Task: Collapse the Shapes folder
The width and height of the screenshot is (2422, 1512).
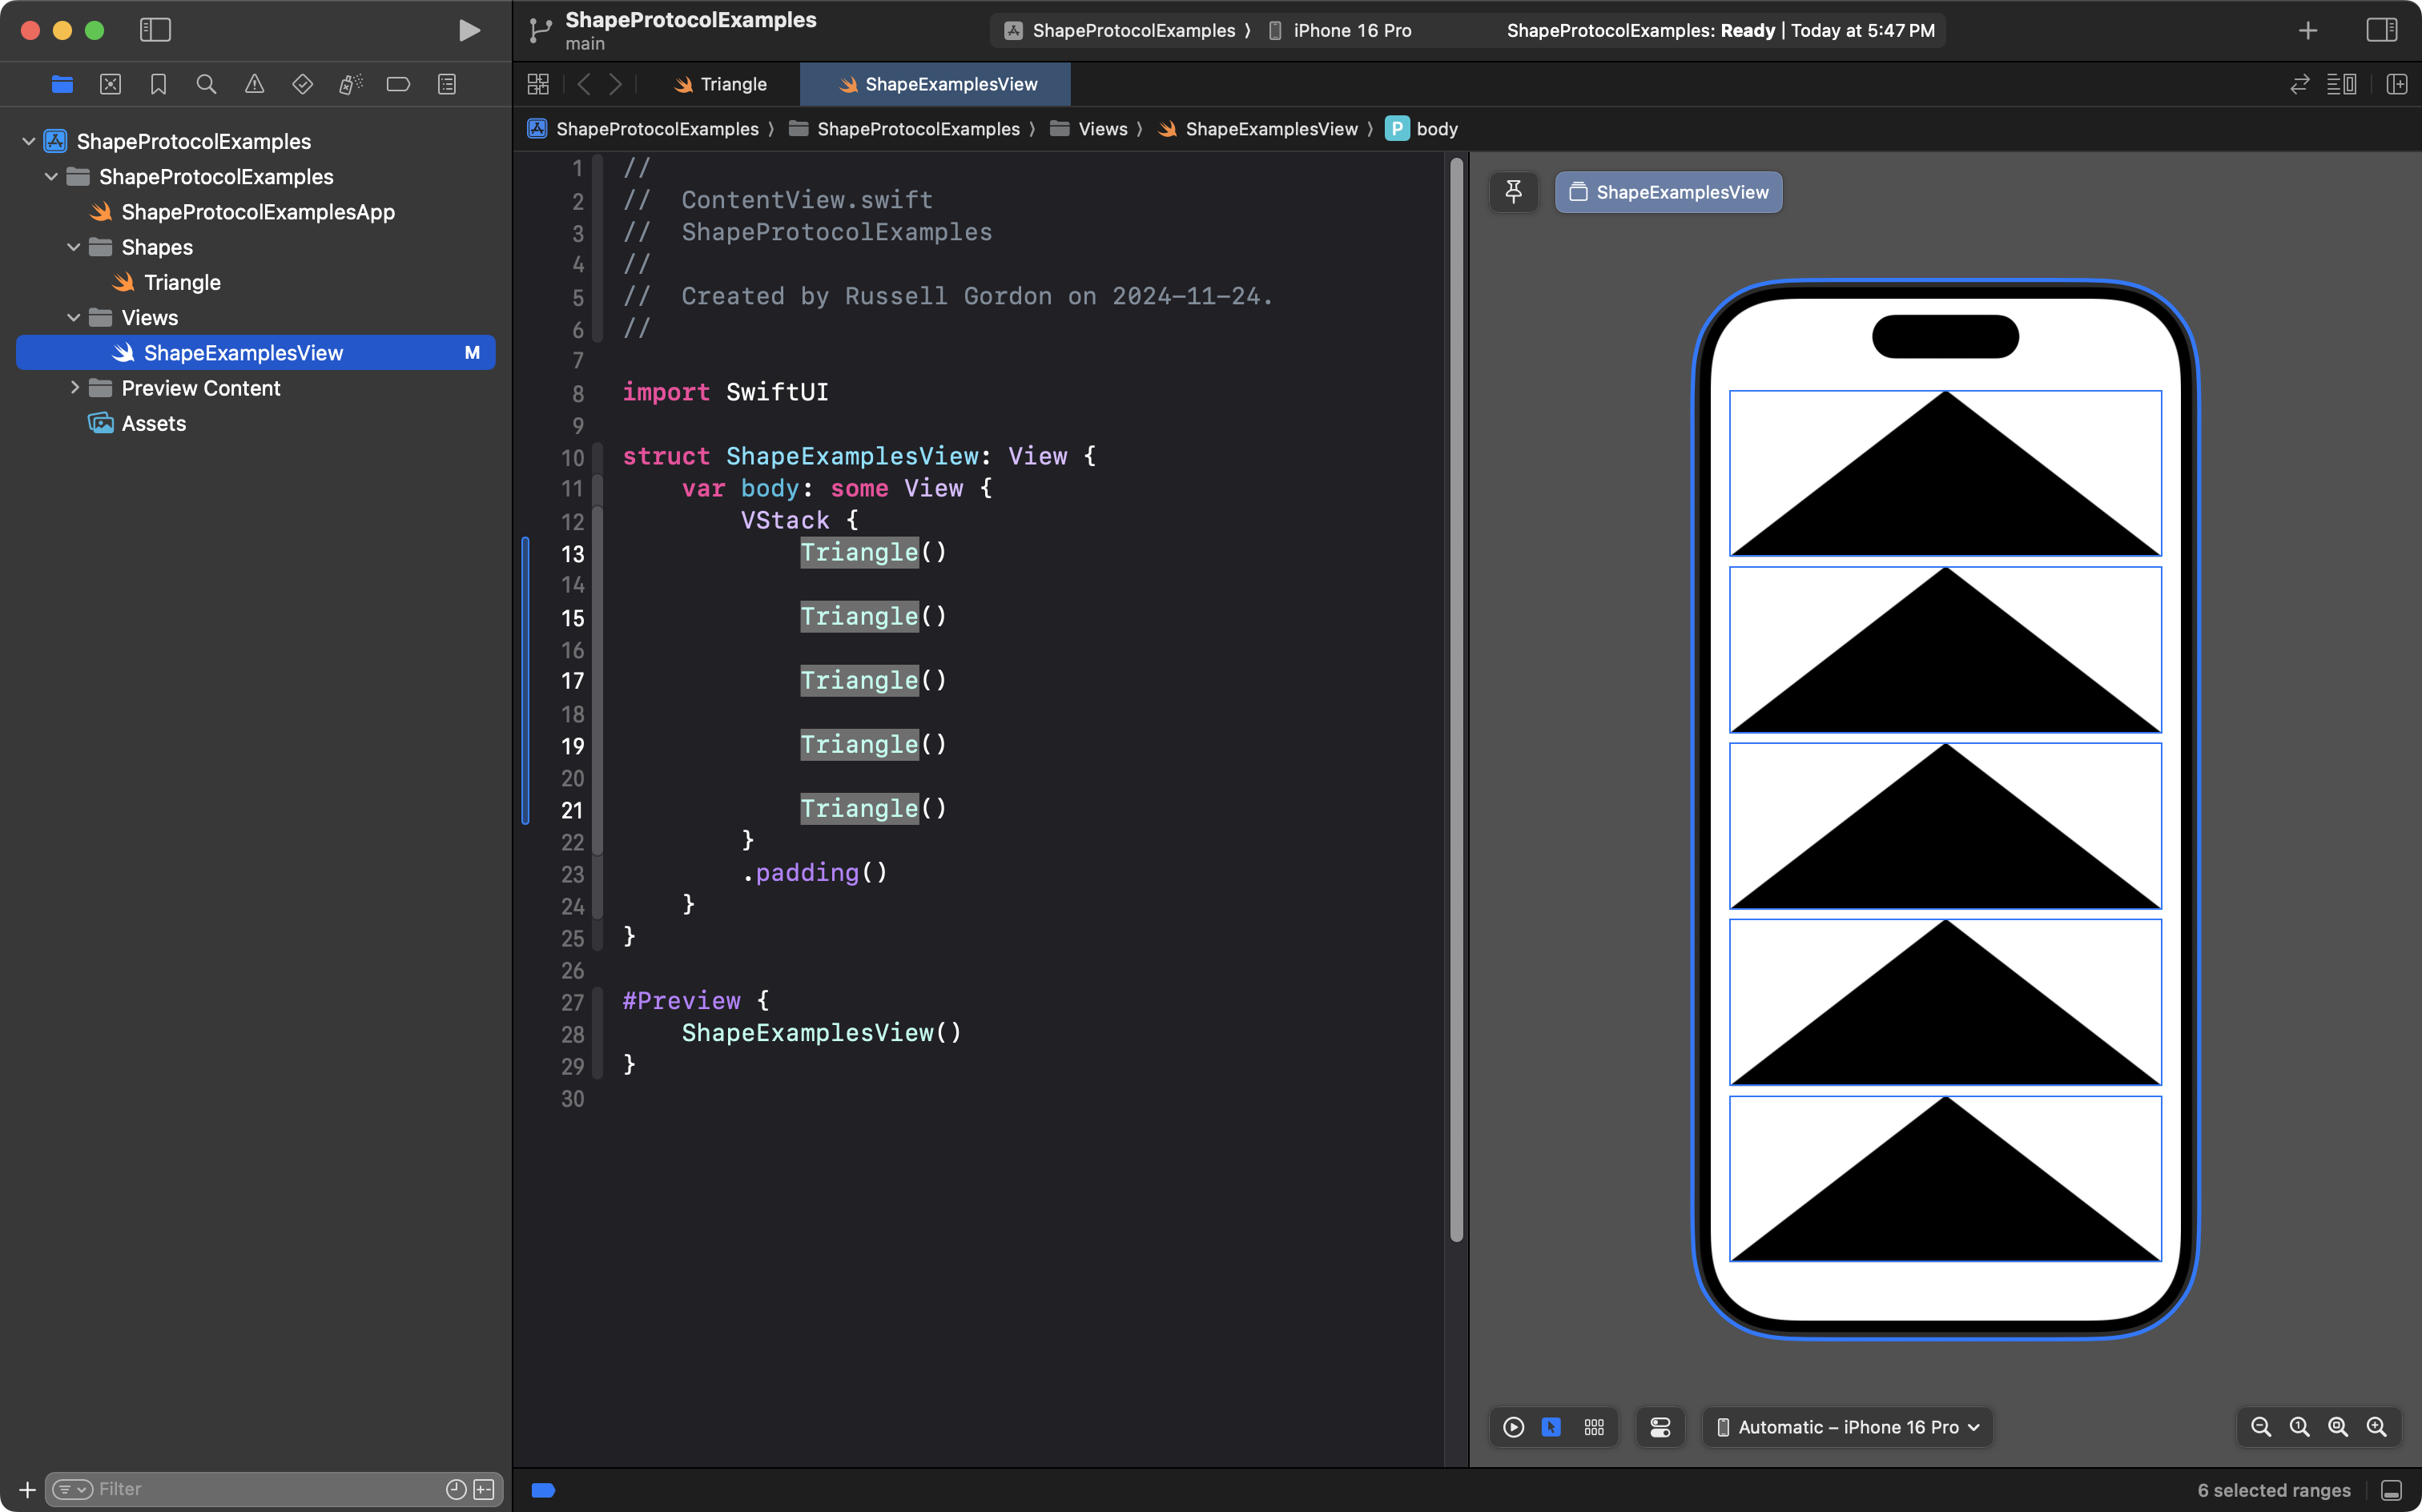Action: pos(74,247)
